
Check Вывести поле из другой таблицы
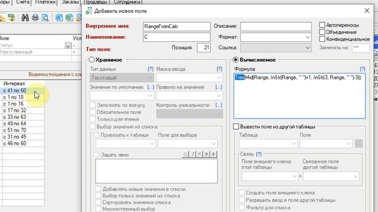(236, 127)
